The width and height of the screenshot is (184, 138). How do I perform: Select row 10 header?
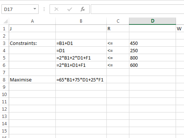pyautogui.click(x=4, y=95)
